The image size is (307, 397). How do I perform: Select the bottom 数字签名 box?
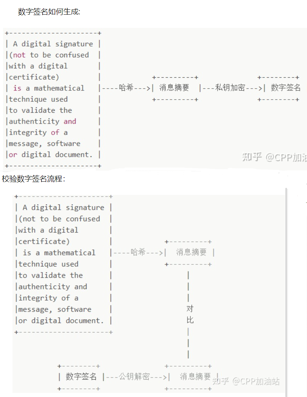coord(79,377)
